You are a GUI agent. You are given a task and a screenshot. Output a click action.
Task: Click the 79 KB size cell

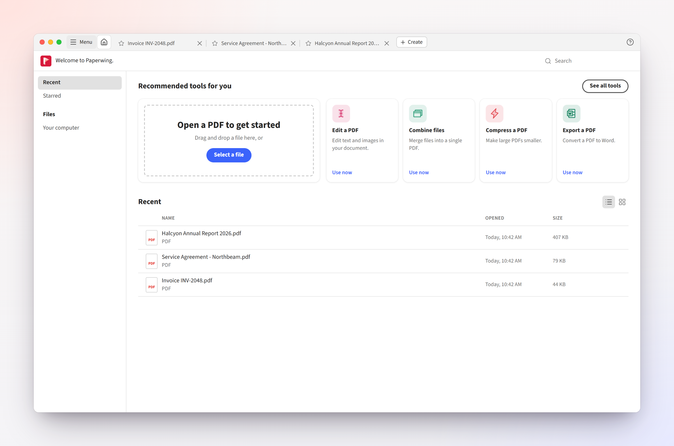[559, 261]
